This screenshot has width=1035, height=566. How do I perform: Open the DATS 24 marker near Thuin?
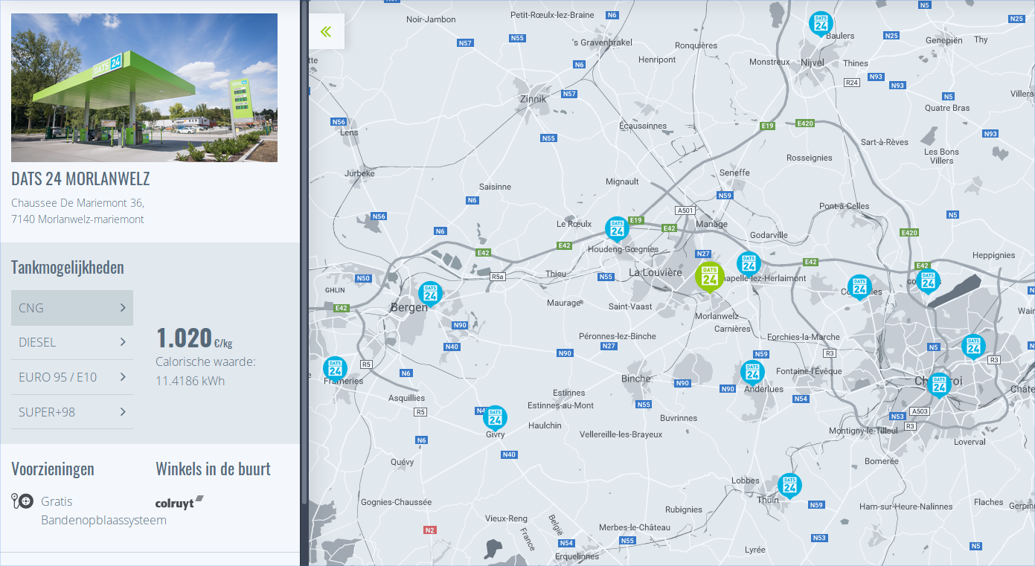789,486
